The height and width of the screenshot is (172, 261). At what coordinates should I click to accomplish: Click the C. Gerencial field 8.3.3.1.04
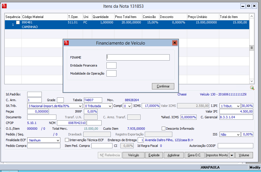236,117
